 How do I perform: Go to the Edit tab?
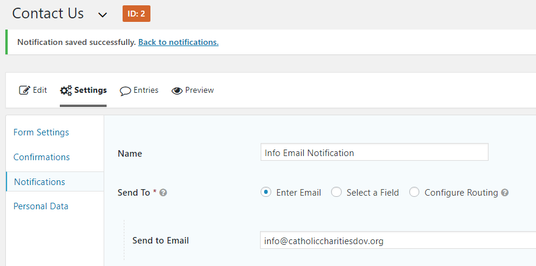coord(40,90)
